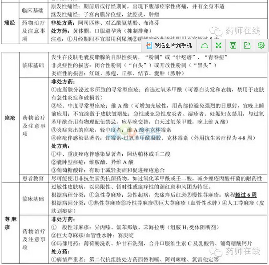Click the 患者教育 cell
The image size is (269, 265).
click(33, 179)
